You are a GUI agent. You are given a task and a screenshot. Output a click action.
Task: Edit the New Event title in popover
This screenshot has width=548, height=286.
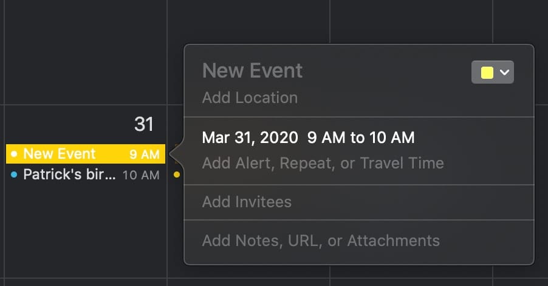(x=252, y=71)
